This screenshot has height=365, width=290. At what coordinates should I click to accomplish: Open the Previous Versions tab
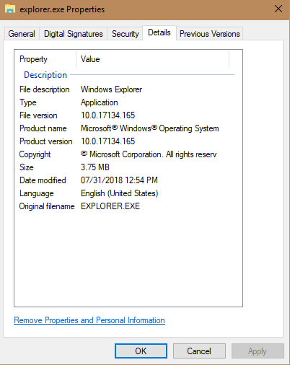tap(209, 34)
